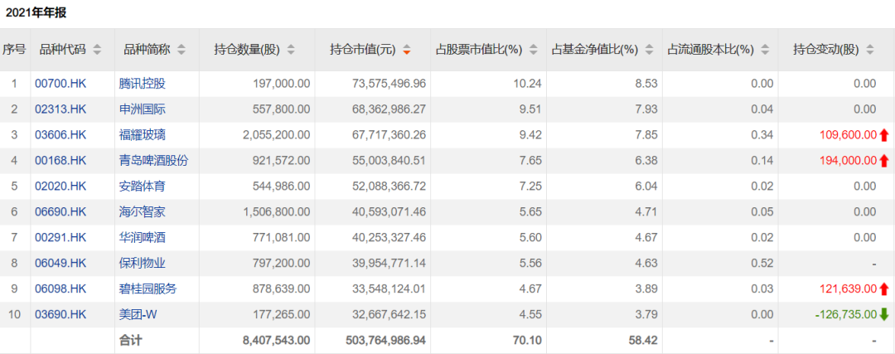Open the 安踏体育 stock link
Image resolution: width=895 pixels, height=354 pixels.
point(143,187)
